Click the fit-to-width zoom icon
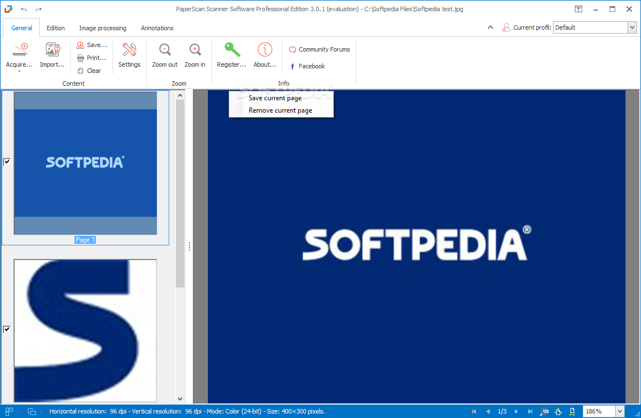Viewport: 641px width, 418px height. (572, 411)
